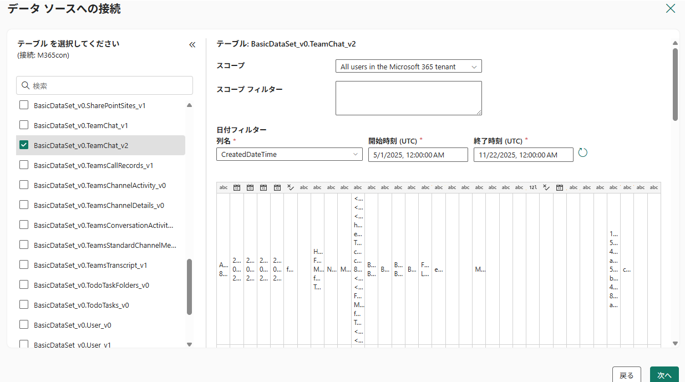Open the スコープ dropdown showing All users option
Screen dimensions: 685x382
(408, 65)
